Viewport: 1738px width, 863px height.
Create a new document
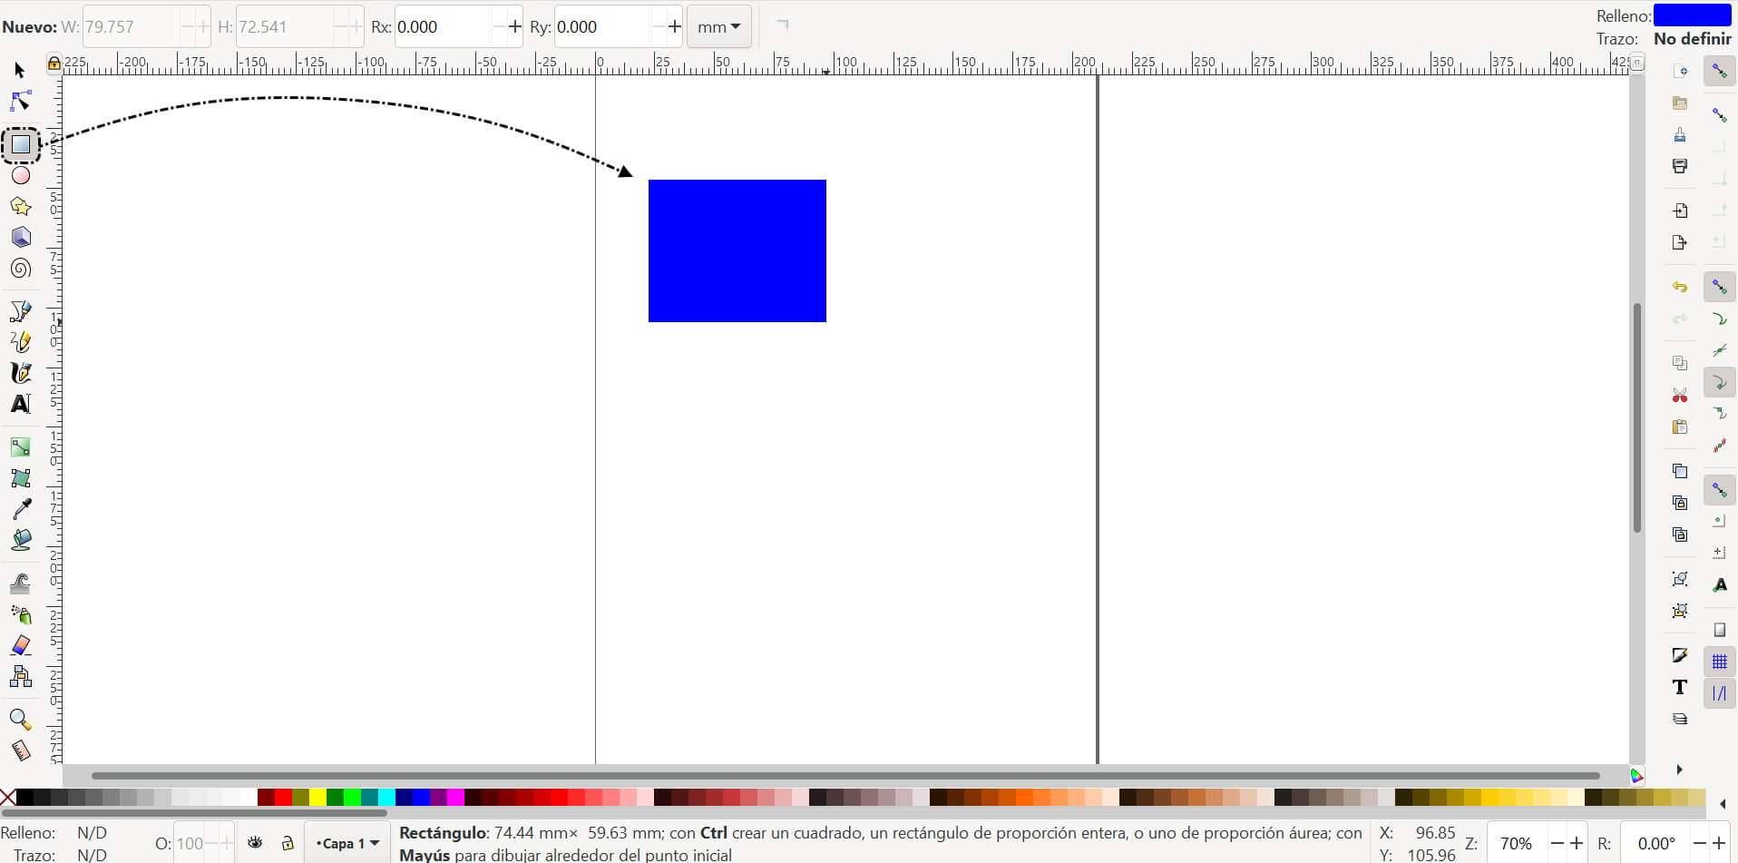pyautogui.click(x=1679, y=71)
